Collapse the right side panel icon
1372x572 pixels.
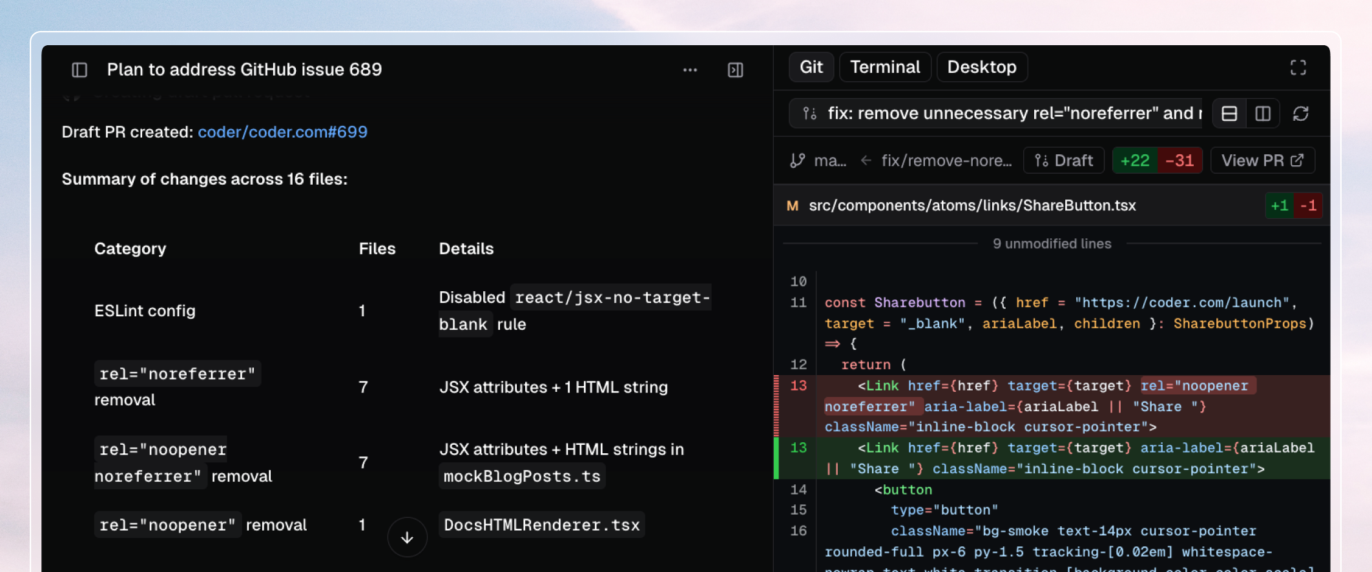(x=735, y=70)
